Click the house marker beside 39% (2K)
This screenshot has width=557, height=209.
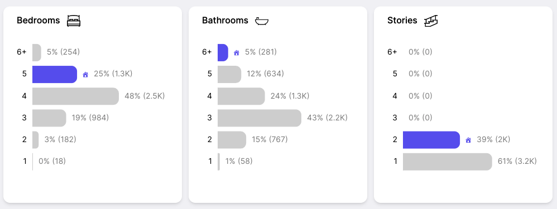(468, 140)
